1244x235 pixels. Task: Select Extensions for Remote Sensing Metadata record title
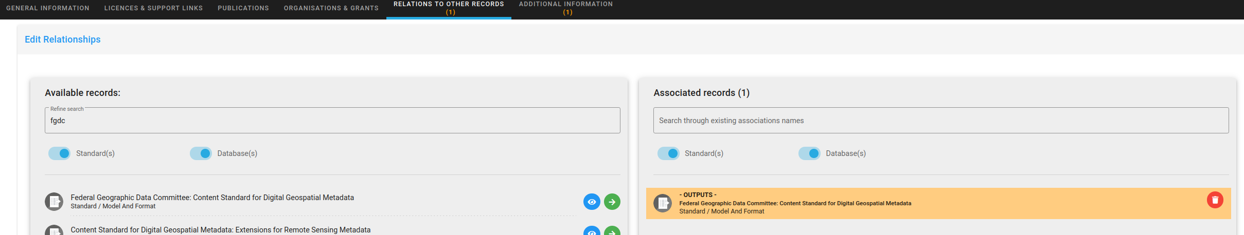tap(220, 230)
